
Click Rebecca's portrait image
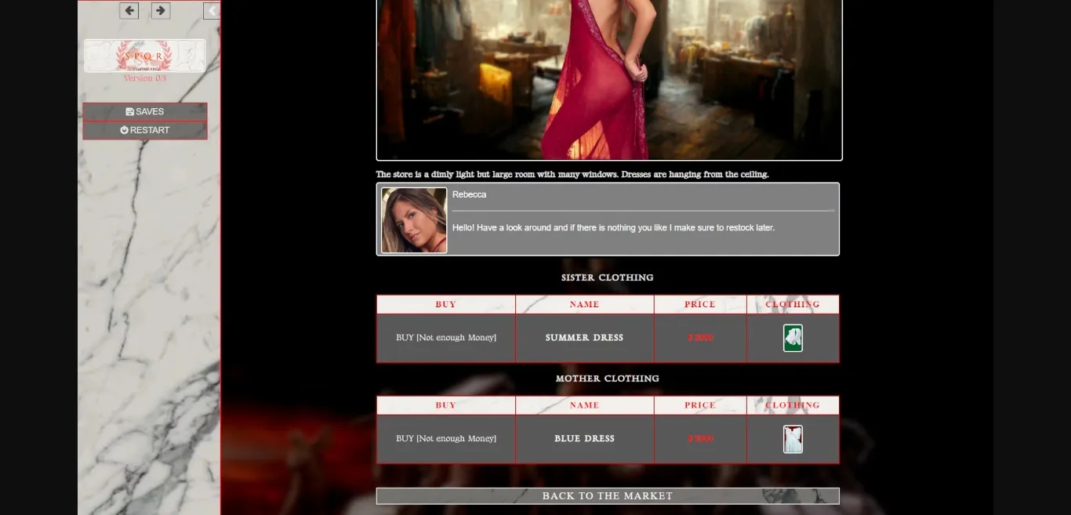tap(413, 219)
